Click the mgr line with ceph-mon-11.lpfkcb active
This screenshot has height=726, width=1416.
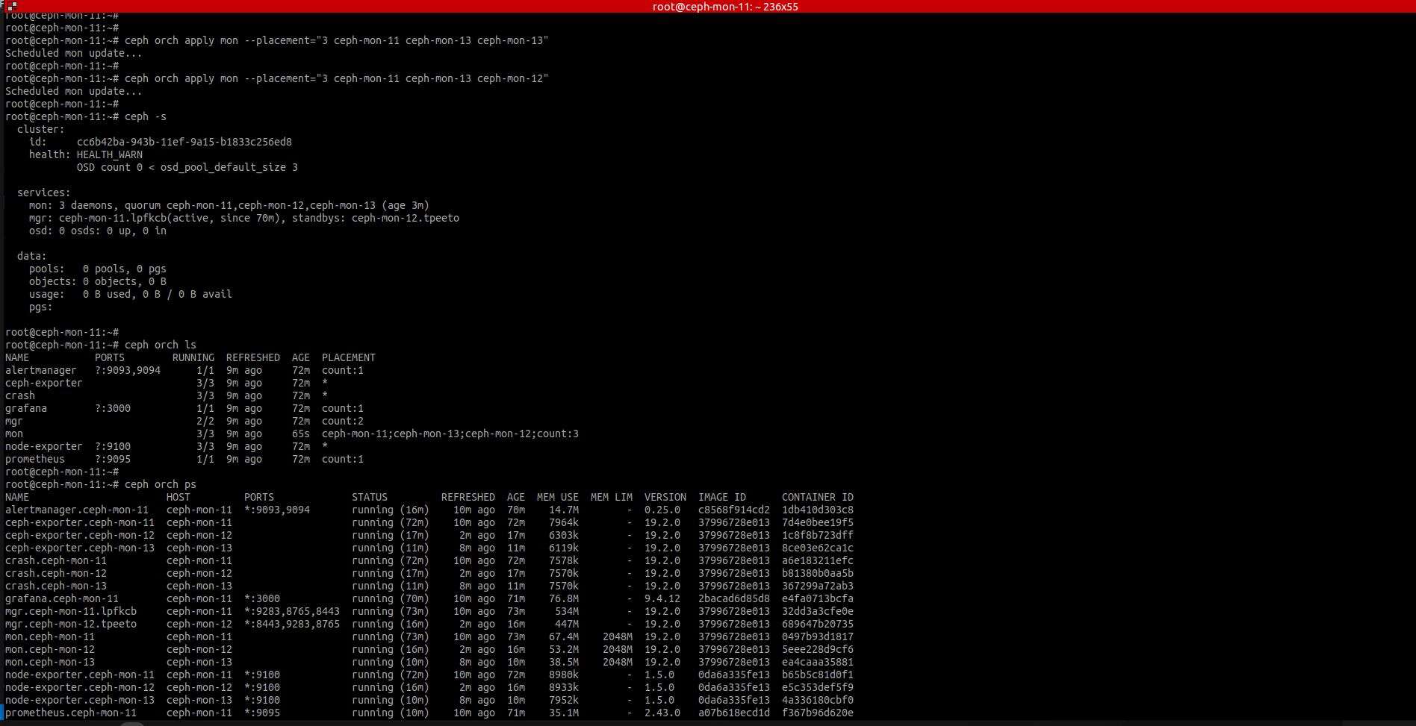click(x=244, y=218)
